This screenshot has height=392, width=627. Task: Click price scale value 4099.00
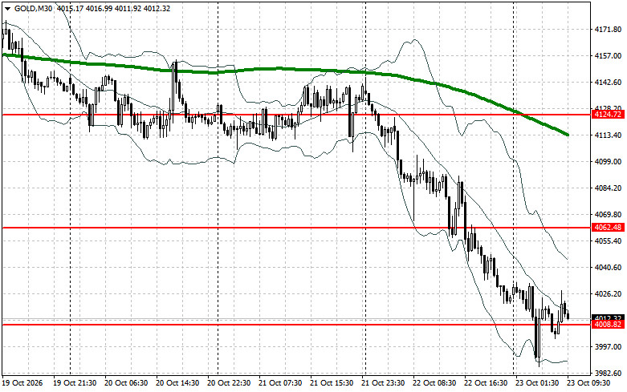[x=608, y=162]
